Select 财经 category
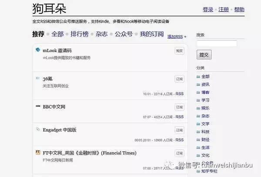The image size is (261, 177). point(205,140)
